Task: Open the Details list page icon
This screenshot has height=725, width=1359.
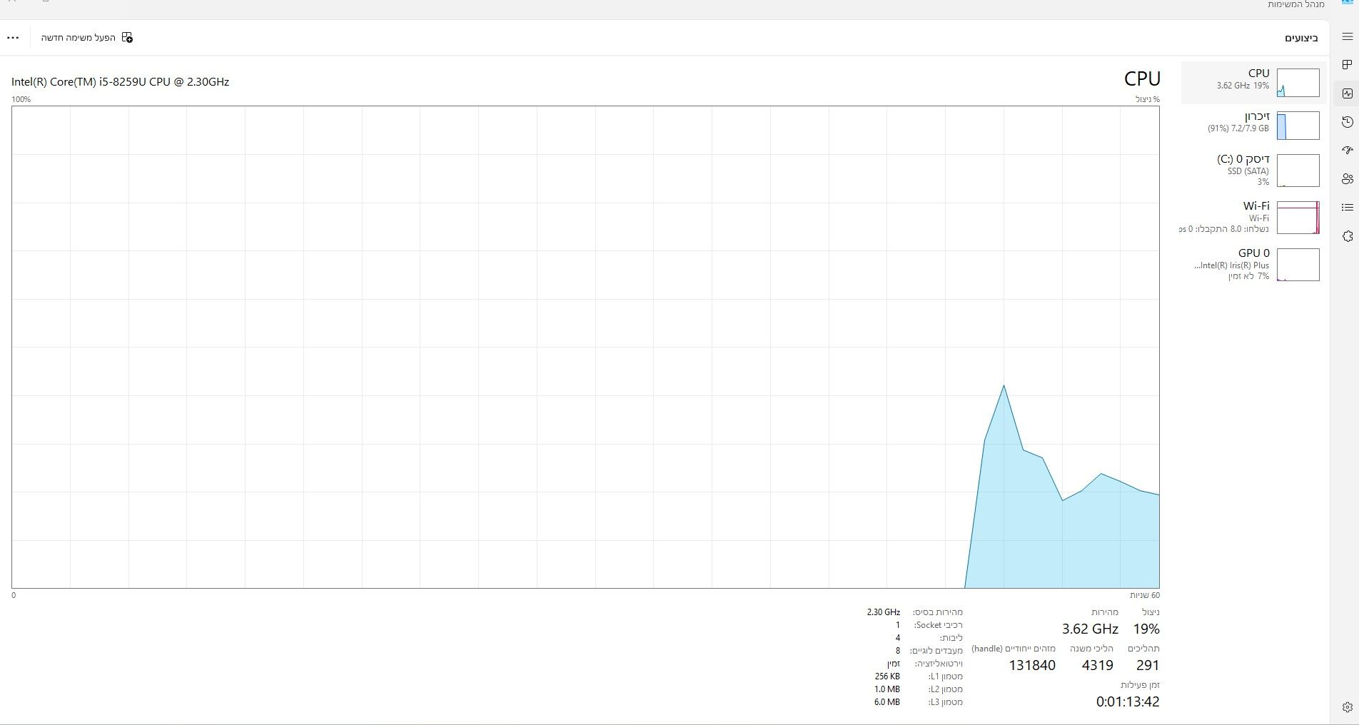Action: pos(1347,208)
